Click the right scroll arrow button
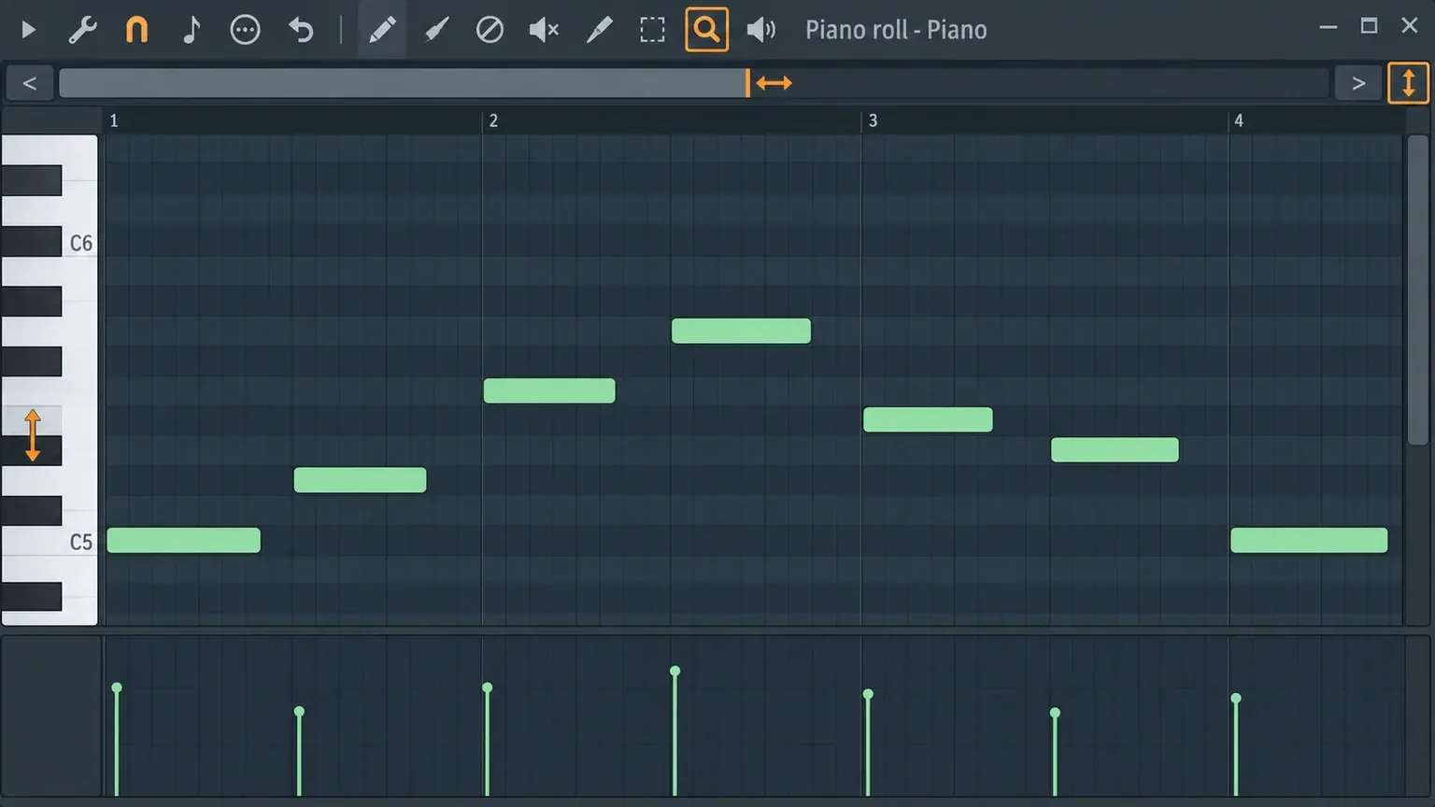Screen dimensions: 1435x807 pyautogui.click(x=1358, y=83)
